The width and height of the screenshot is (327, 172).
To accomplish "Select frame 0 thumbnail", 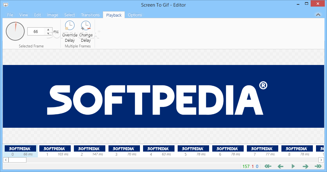I will [x=20, y=151].
